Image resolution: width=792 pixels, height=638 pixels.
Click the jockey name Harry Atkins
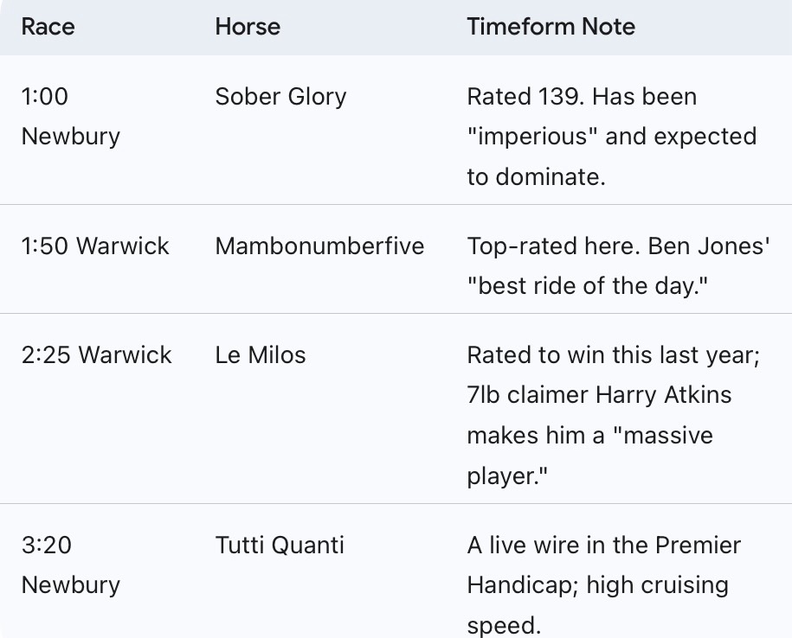click(x=664, y=395)
